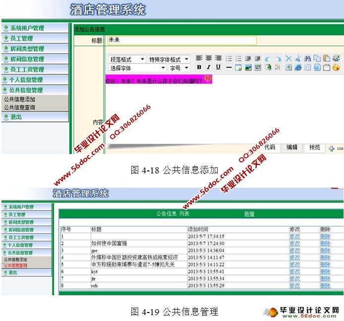Click 删除 for the jtr row
Image resolution: width=344 pixels, height=321 pixels.
pos(325,278)
